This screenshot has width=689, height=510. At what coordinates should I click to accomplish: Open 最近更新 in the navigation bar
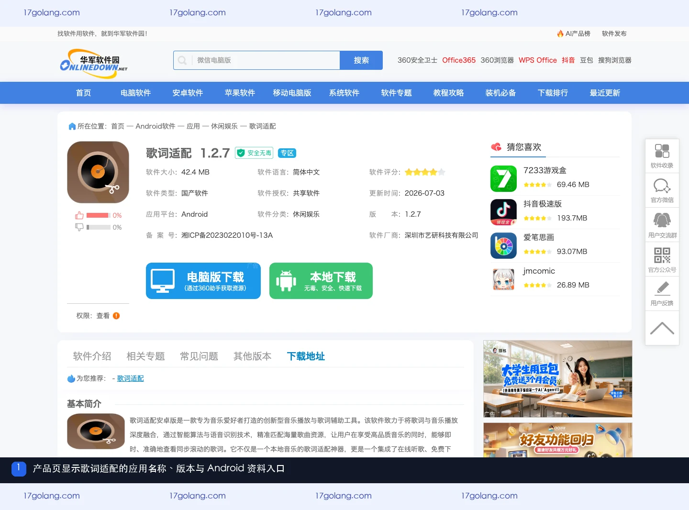coord(605,93)
